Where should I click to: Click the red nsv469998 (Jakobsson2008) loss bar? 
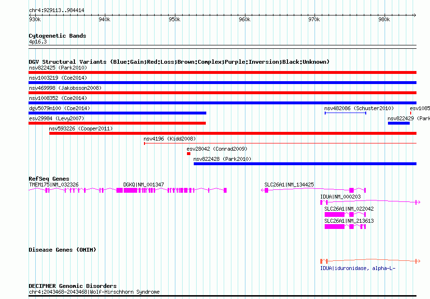(222, 93)
